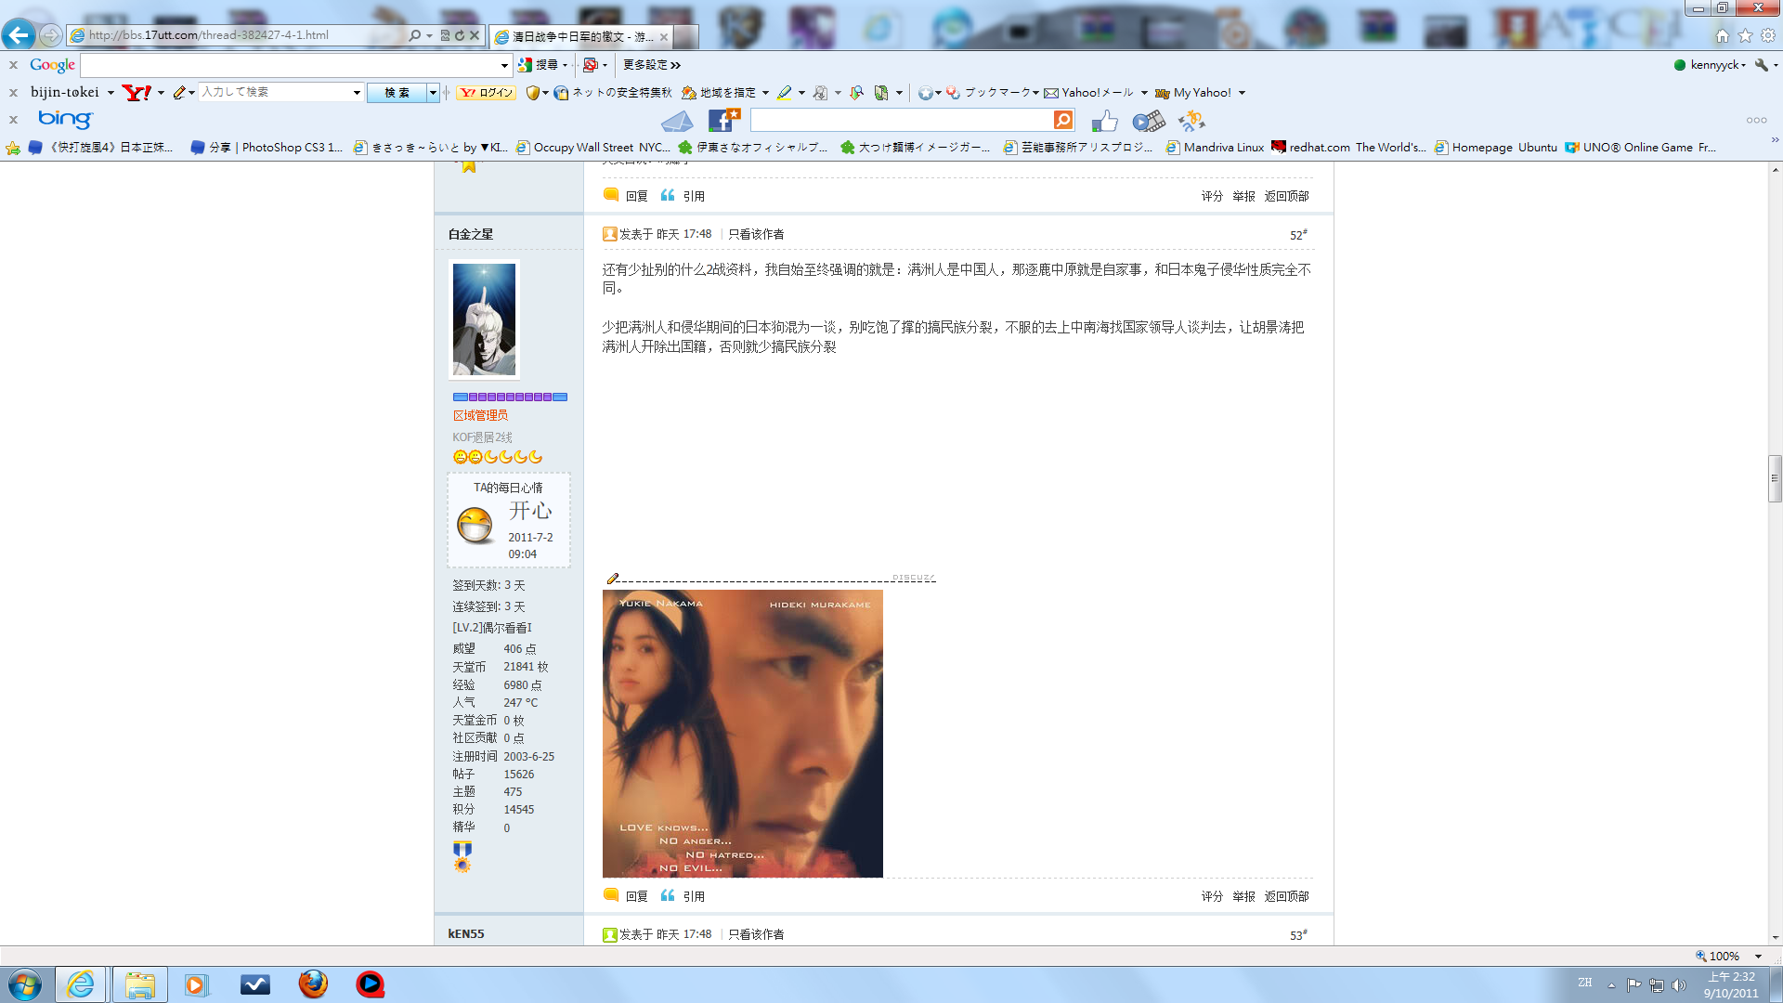Image resolution: width=1783 pixels, height=1003 pixels.
Task: Click the Yahoo! Y! logo icon
Action: (x=137, y=92)
